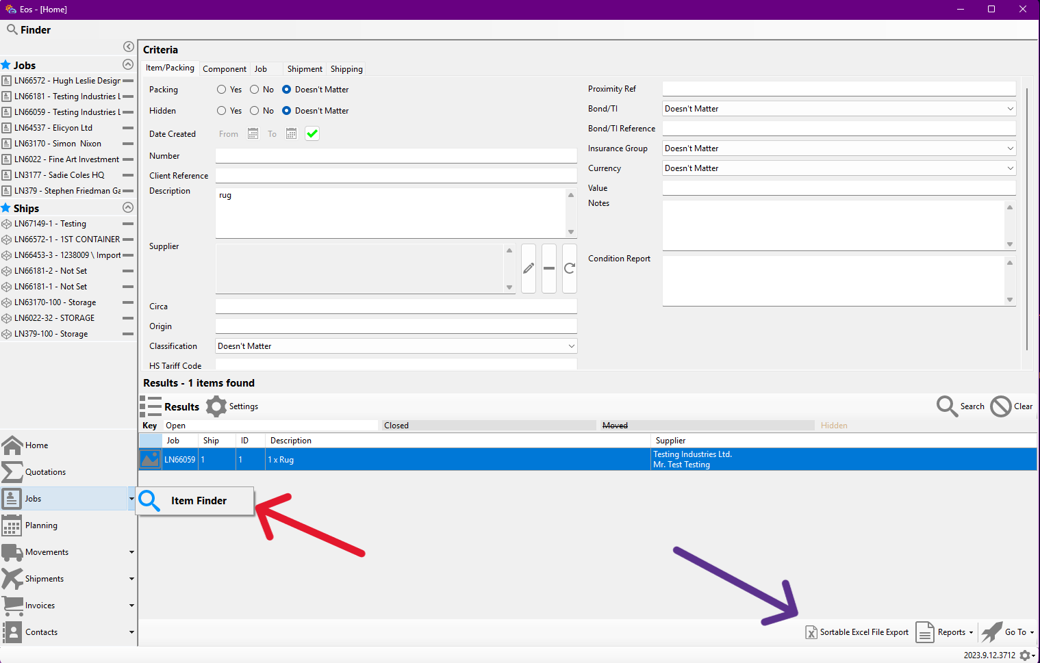Click the supplier remove minus icon
1040x663 pixels.
click(549, 268)
